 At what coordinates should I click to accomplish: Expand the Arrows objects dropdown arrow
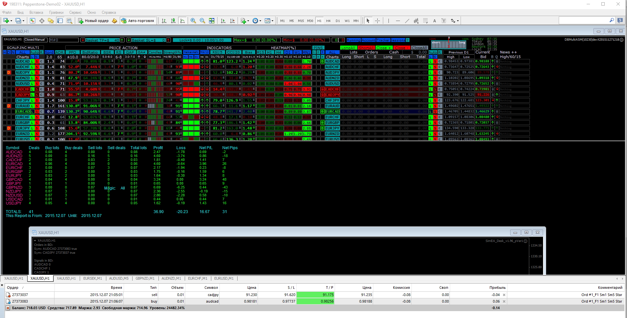pos(458,21)
